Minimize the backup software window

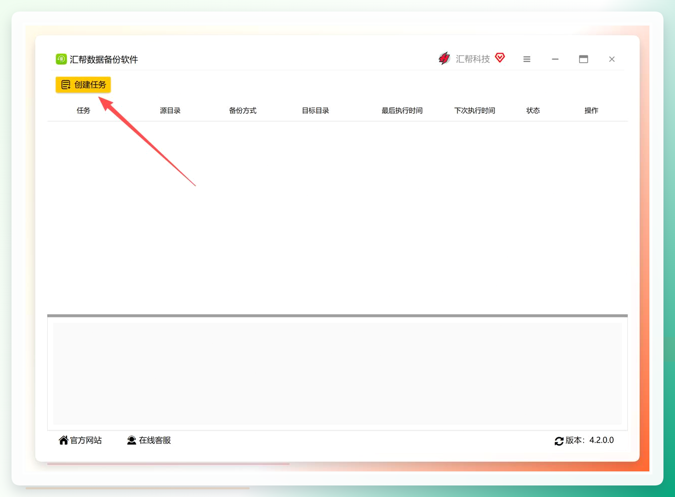click(x=555, y=59)
